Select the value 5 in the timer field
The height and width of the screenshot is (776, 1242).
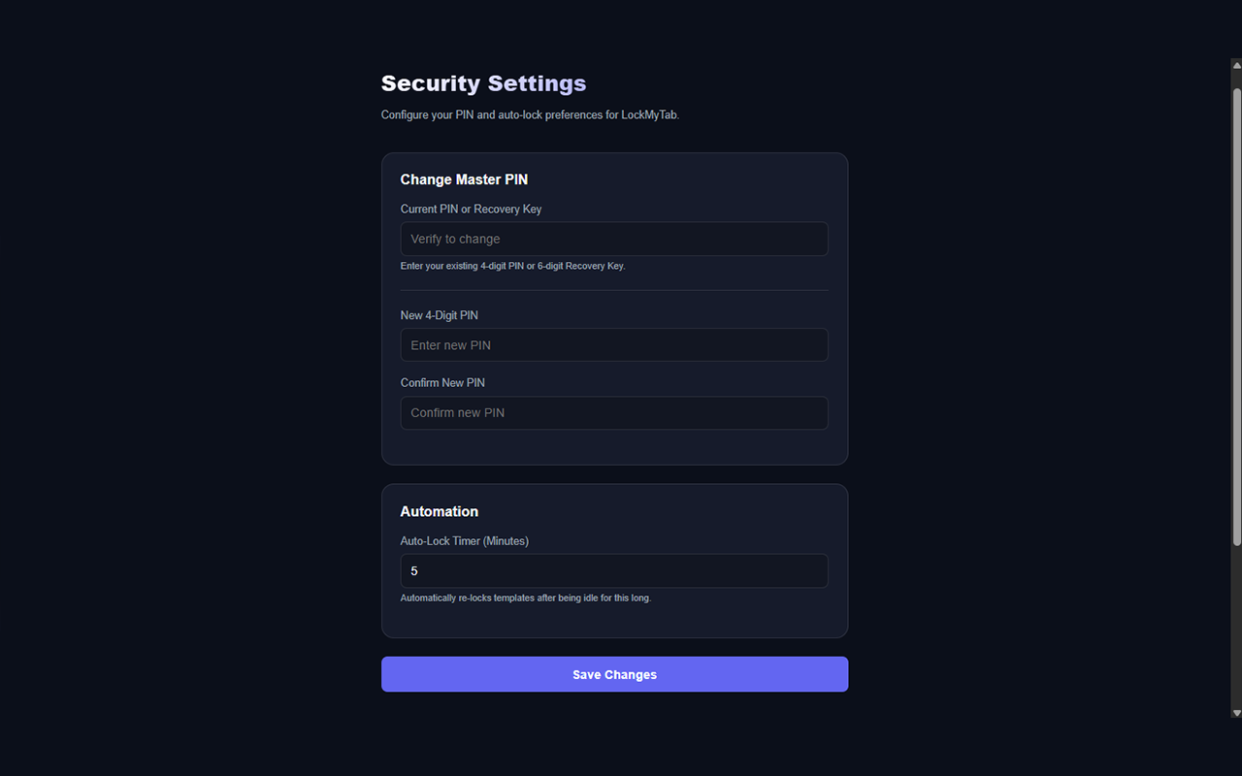click(414, 570)
